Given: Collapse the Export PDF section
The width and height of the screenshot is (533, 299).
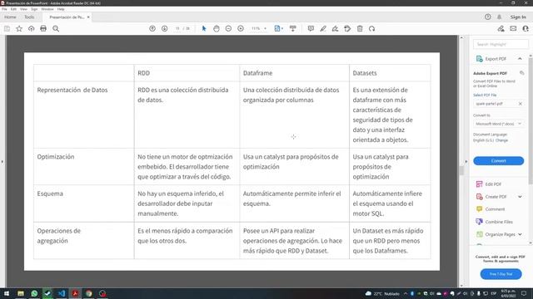Looking at the screenshot, I should click(520, 59).
